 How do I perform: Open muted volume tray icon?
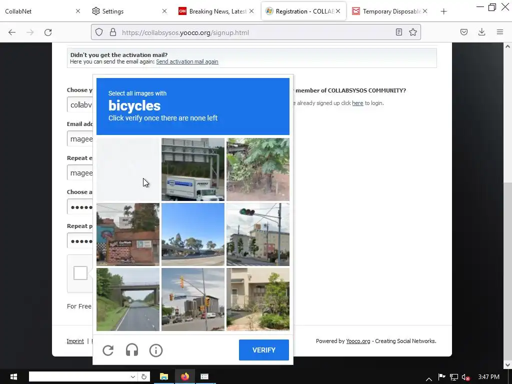tap(465, 377)
